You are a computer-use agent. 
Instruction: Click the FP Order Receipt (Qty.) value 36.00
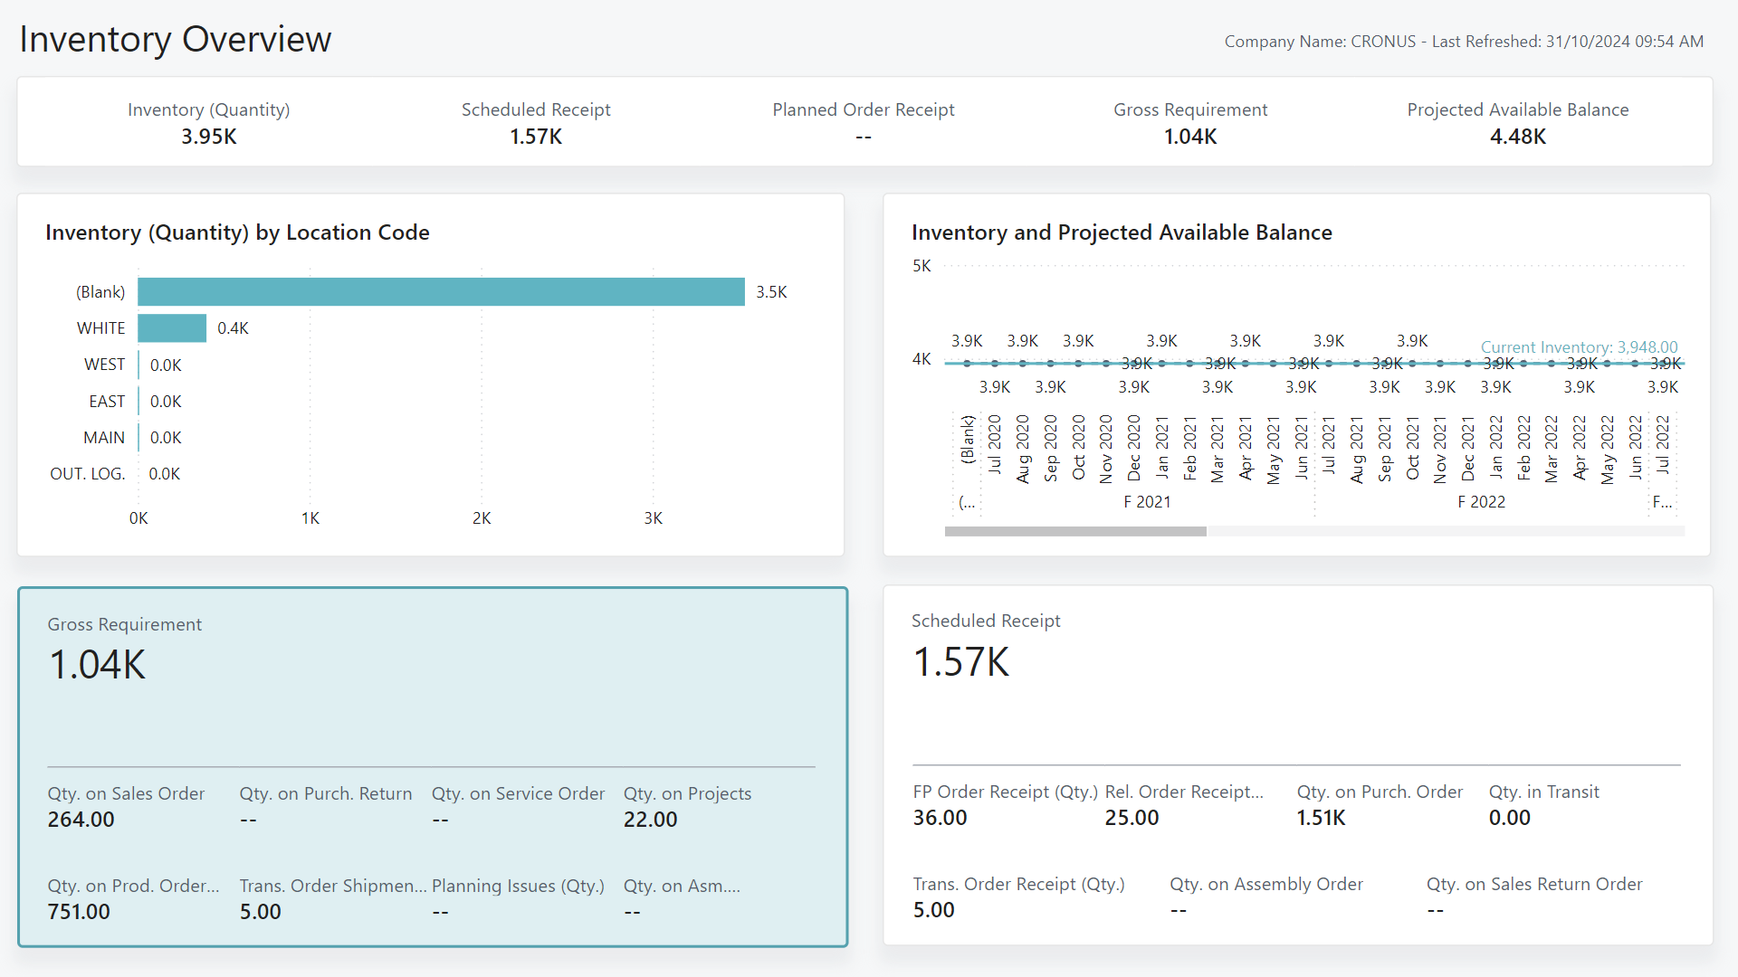coord(939,818)
